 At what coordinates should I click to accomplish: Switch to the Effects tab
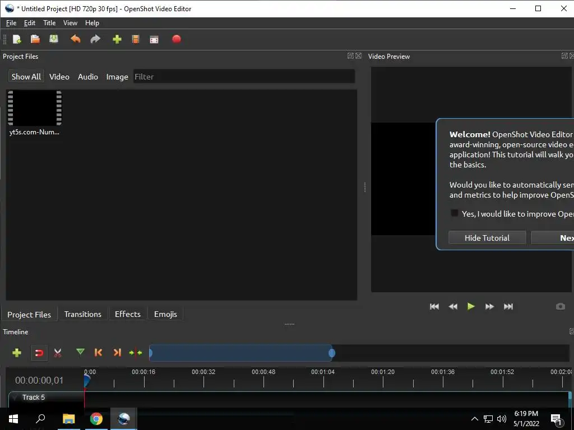pos(128,314)
